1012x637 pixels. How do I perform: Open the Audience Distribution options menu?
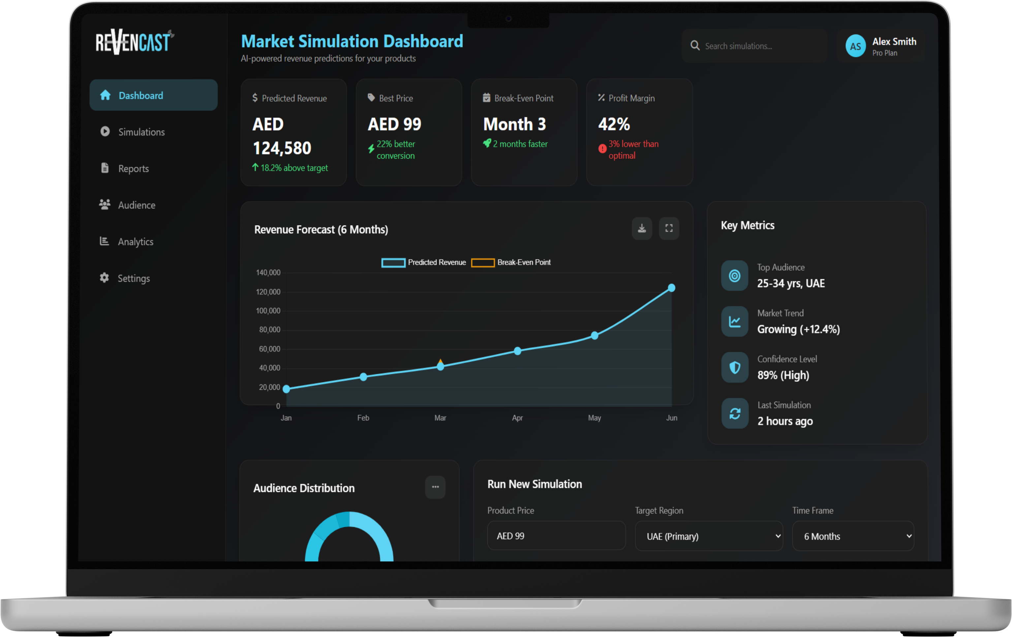coord(435,487)
